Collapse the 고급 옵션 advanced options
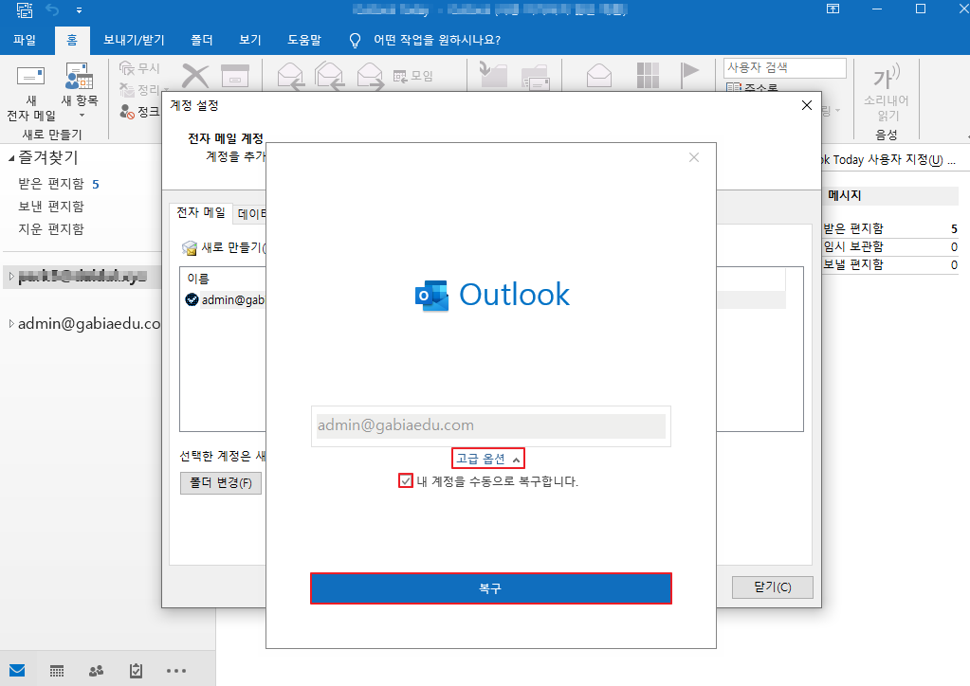 (488, 459)
